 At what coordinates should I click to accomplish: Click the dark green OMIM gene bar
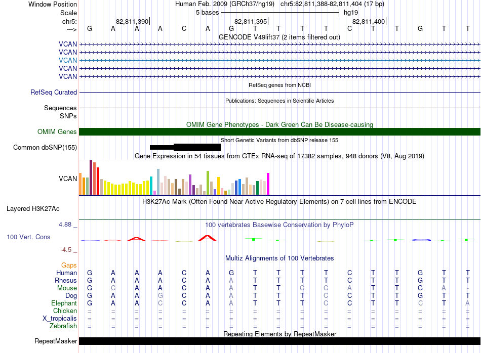pos(280,132)
